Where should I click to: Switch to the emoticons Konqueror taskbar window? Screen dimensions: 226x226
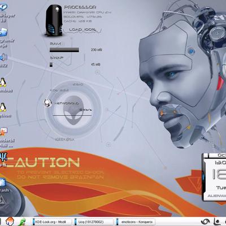[x=135, y=222]
